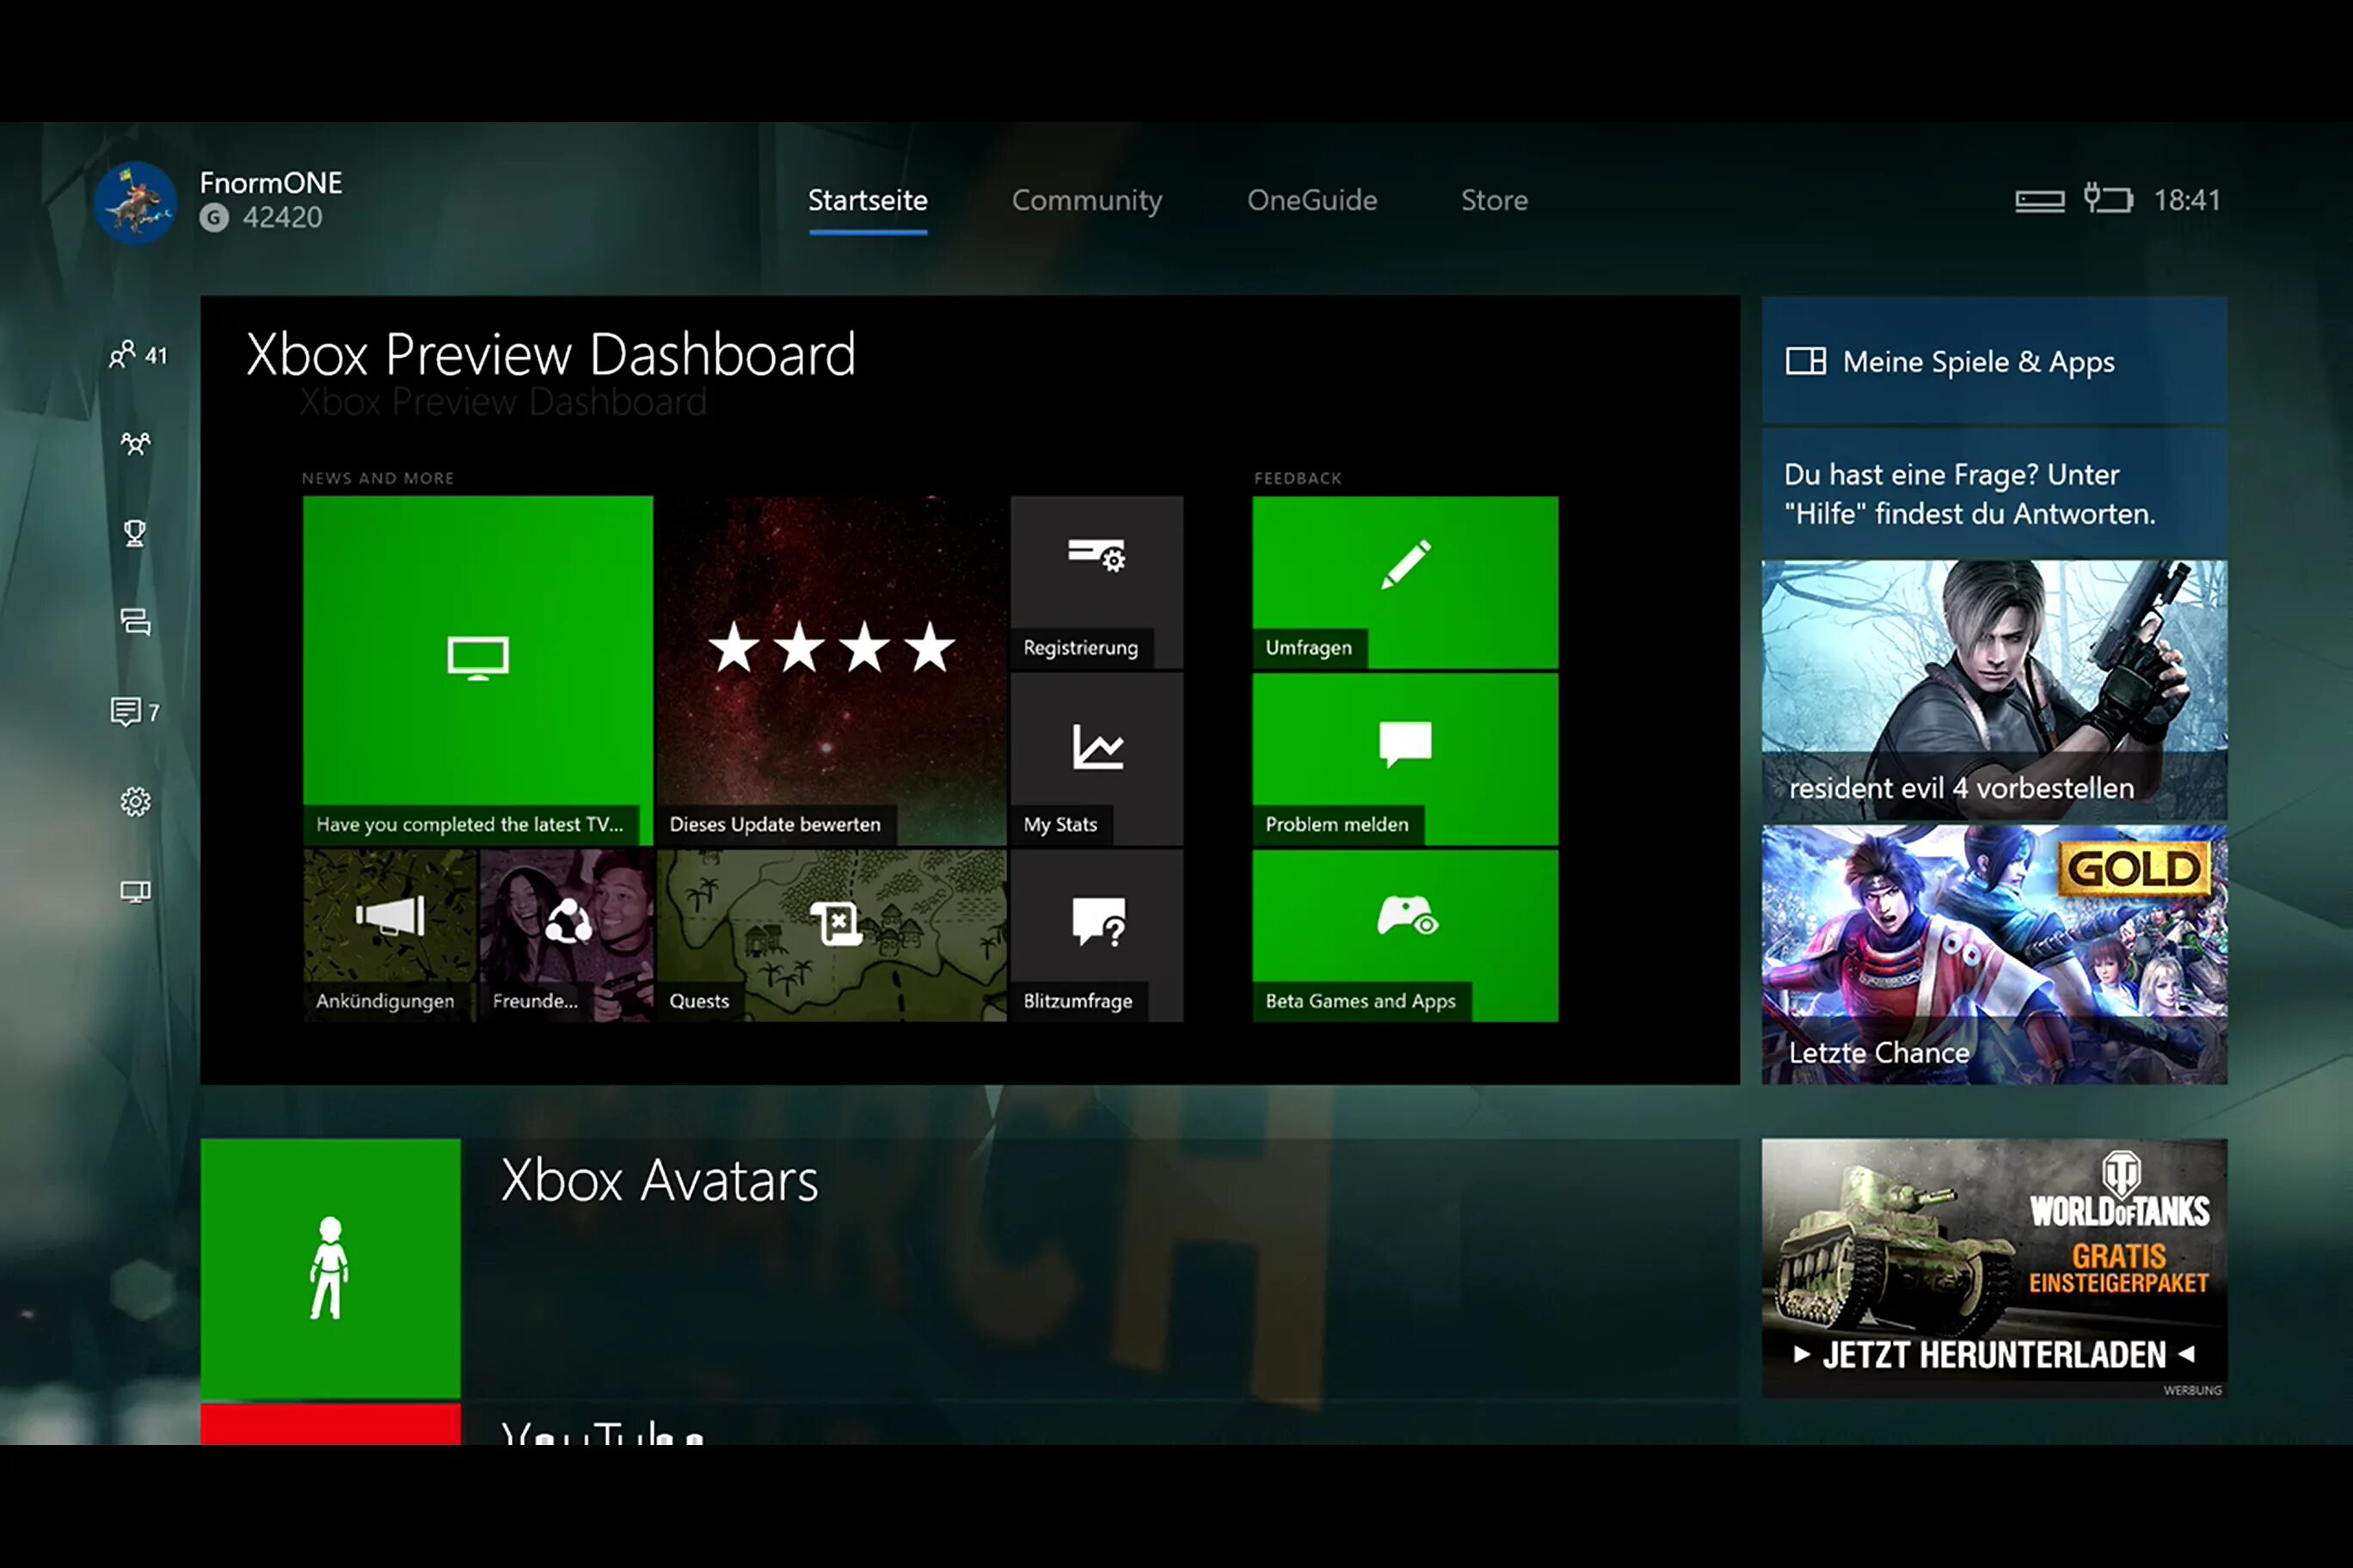Go to the OneGuide tab

[1312, 200]
